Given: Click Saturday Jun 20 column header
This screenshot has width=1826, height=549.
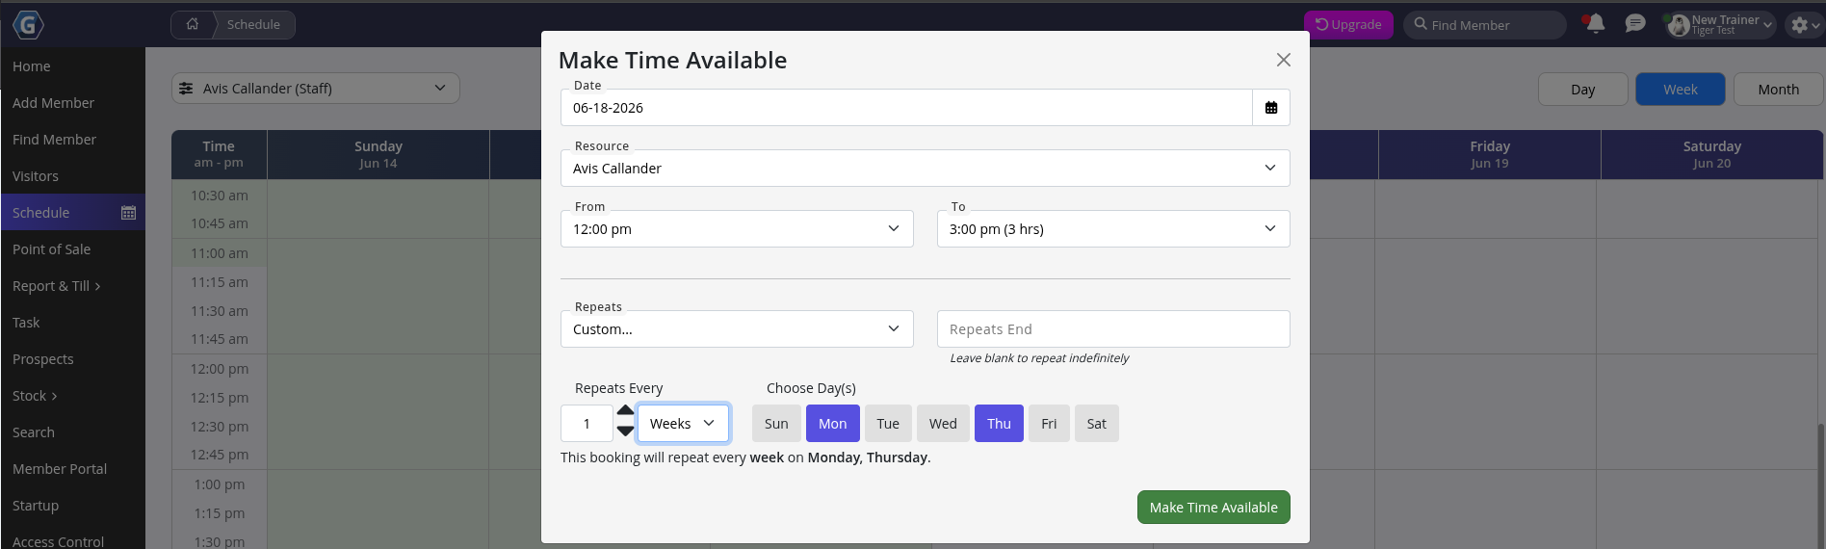Looking at the screenshot, I should pyautogui.click(x=1711, y=154).
